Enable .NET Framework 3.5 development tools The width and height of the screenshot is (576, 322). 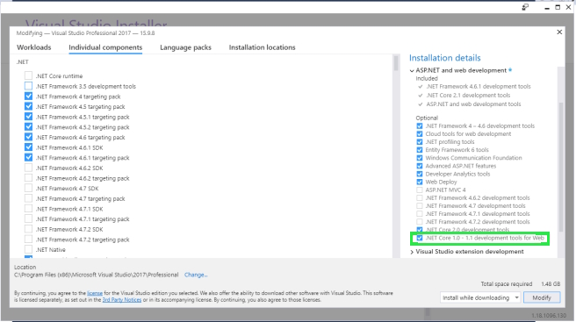(28, 86)
